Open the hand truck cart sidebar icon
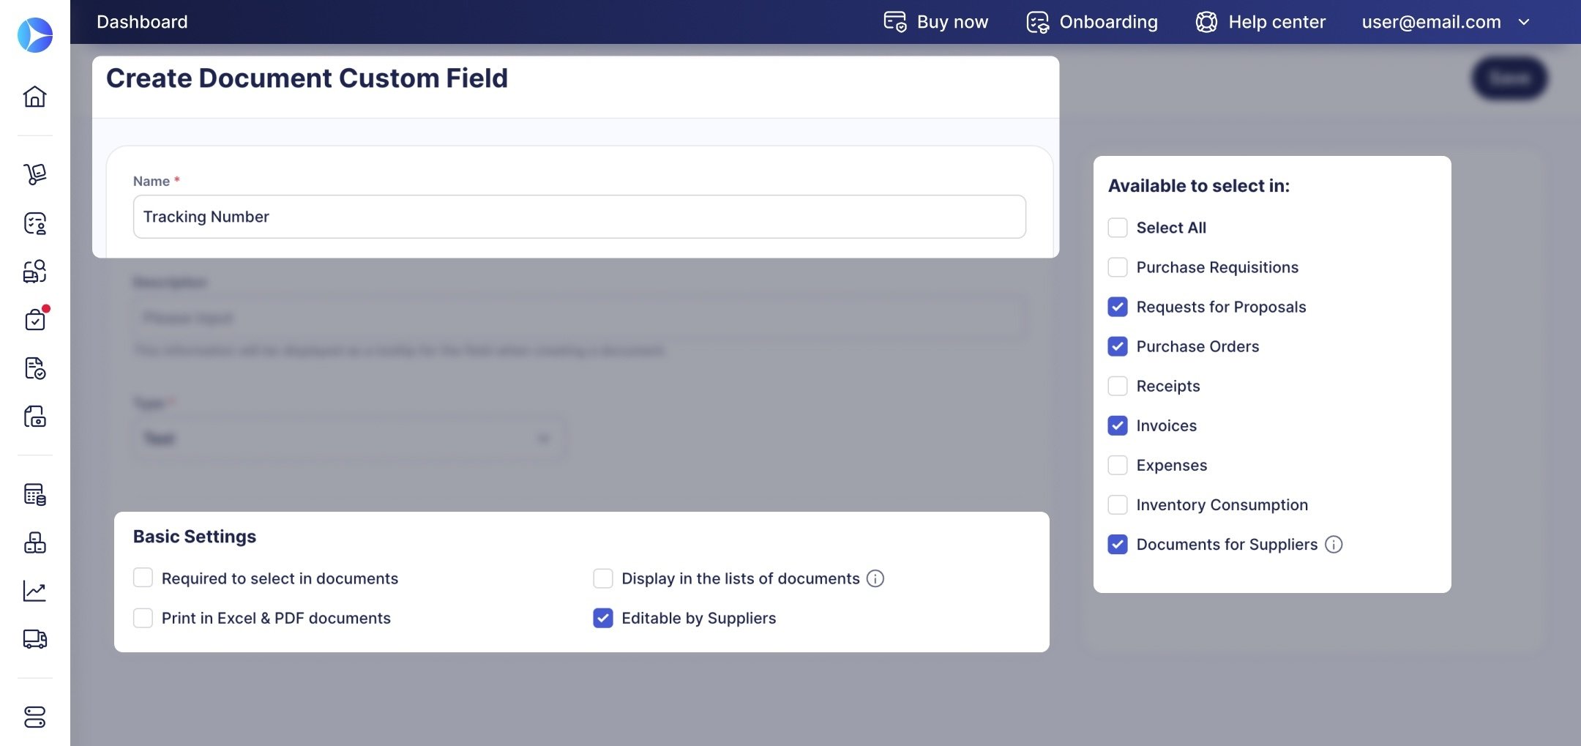The width and height of the screenshot is (1581, 746). point(34,174)
